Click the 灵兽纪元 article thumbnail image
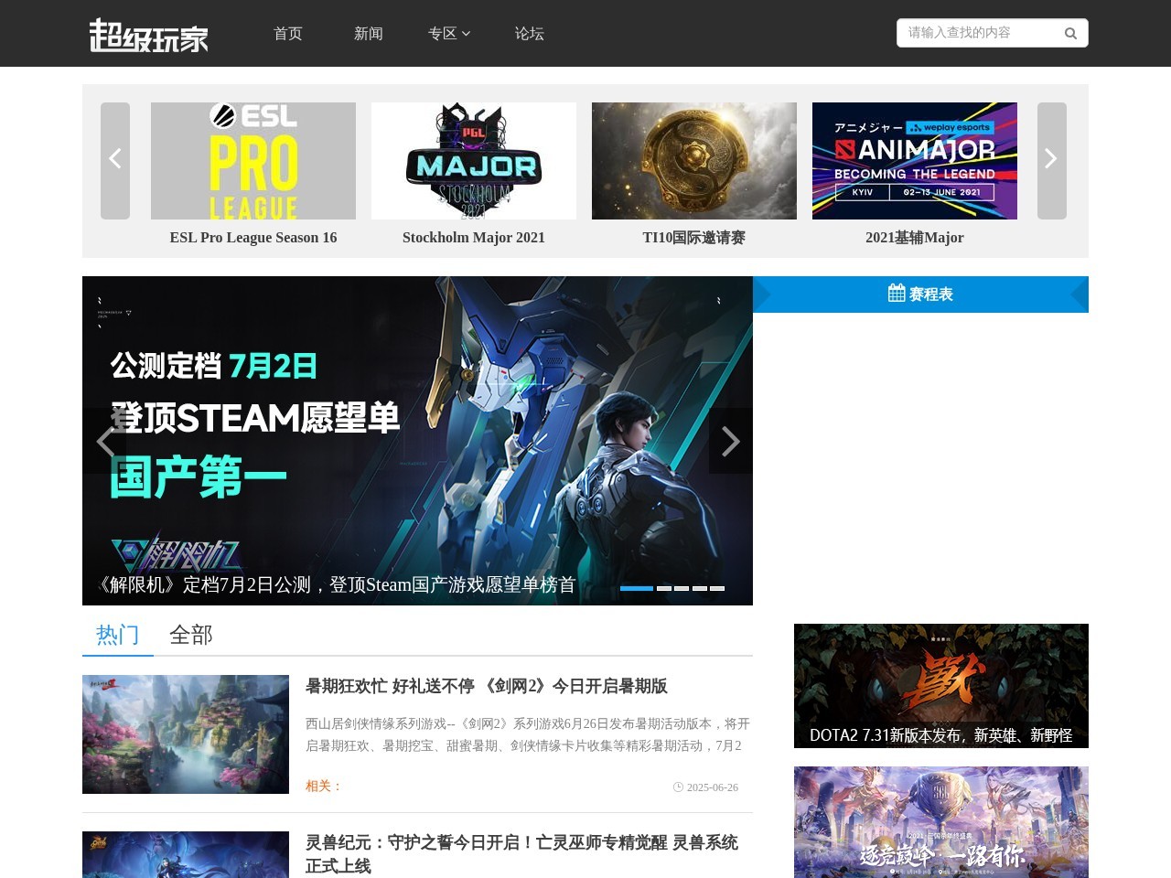The height and width of the screenshot is (878, 1171). (186, 854)
